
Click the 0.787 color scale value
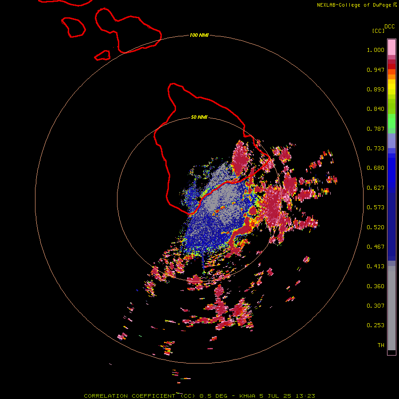pos(376,129)
